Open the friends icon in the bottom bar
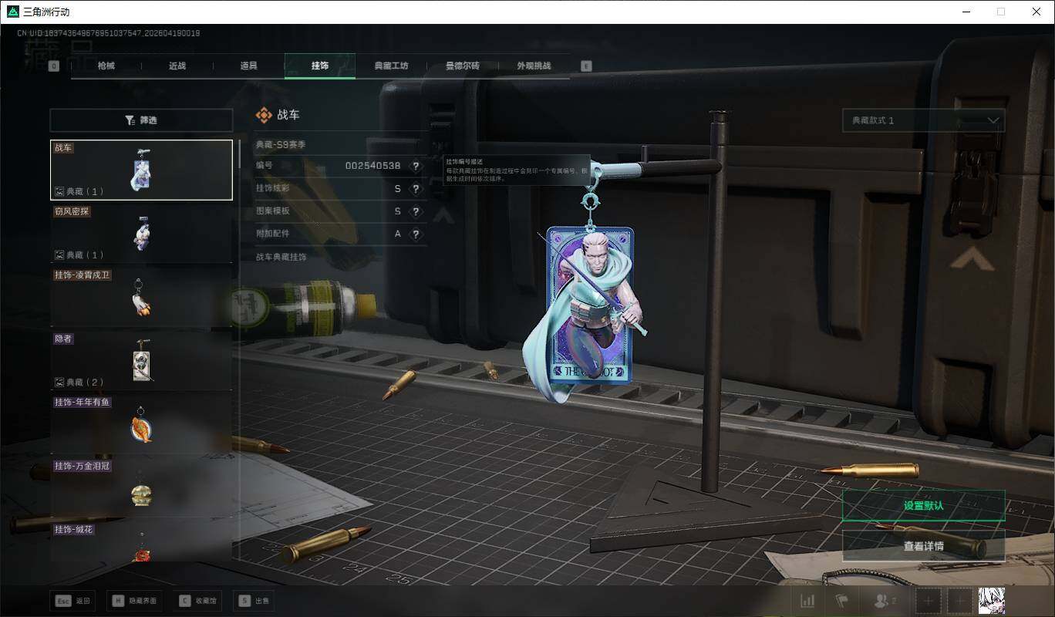The width and height of the screenshot is (1055, 617). tap(883, 601)
